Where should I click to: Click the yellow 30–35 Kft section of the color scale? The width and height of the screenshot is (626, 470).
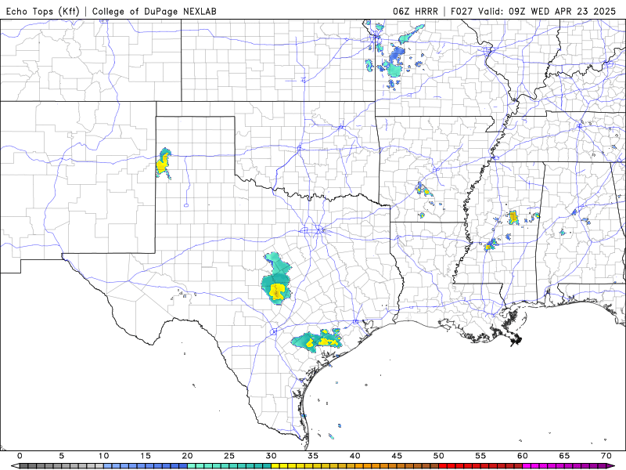pos(292,466)
